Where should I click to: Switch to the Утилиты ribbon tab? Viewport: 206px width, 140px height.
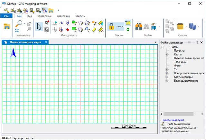point(80,16)
